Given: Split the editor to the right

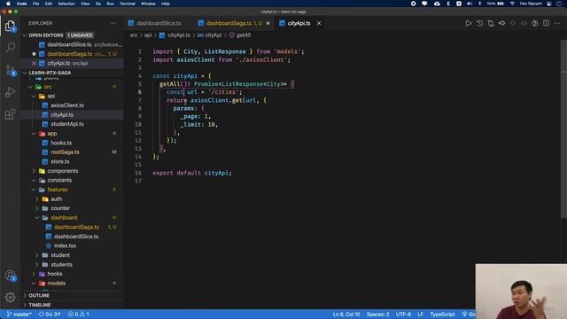Looking at the screenshot, I should click(x=546, y=23).
